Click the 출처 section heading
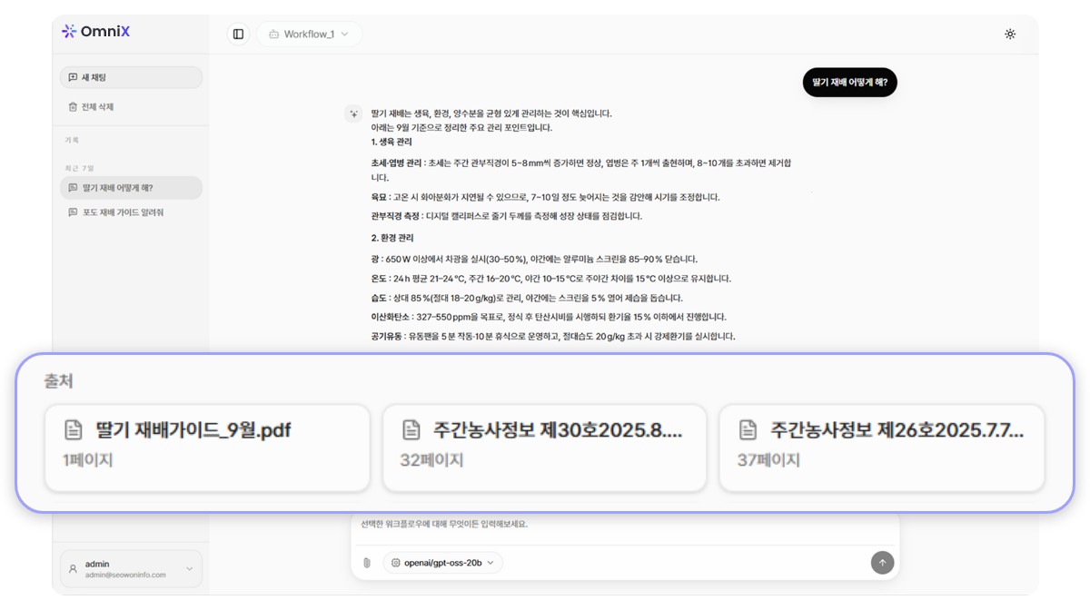Viewport: 1090px width, 610px height. click(x=59, y=381)
